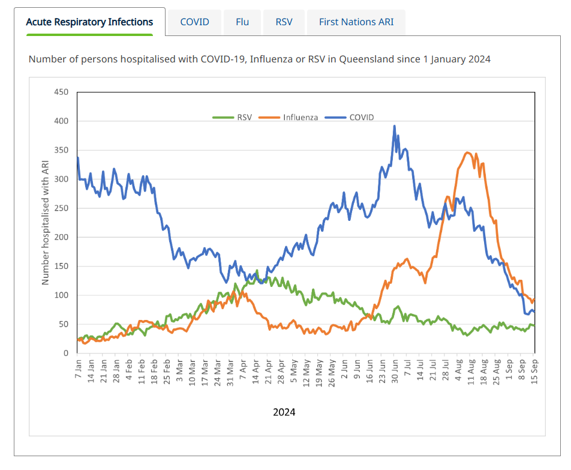Click the blue COVID line's highest peak

pos(394,126)
